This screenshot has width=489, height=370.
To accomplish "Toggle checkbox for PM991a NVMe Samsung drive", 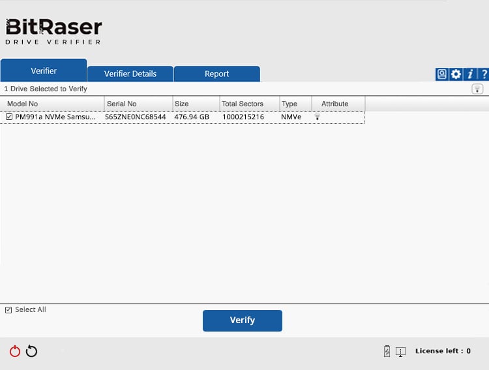I will point(9,117).
